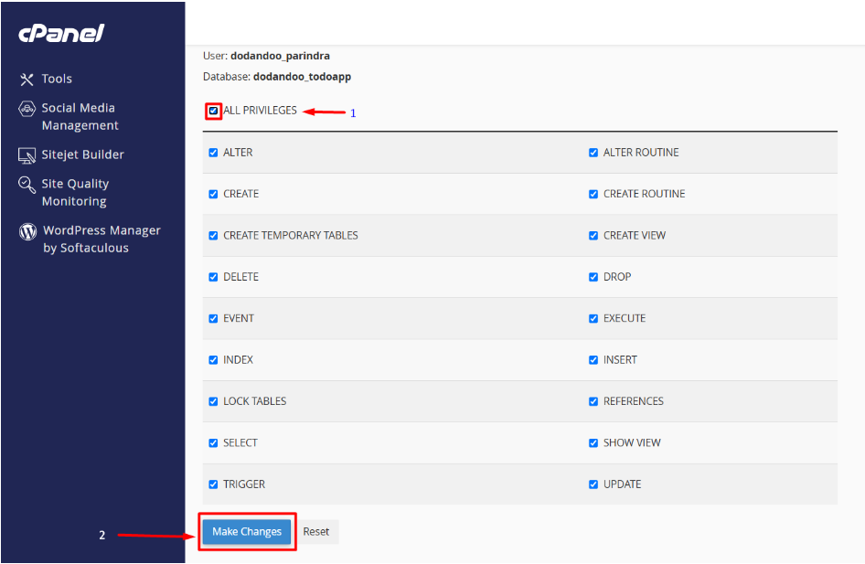Click the Make Changes button

click(x=247, y=532)
